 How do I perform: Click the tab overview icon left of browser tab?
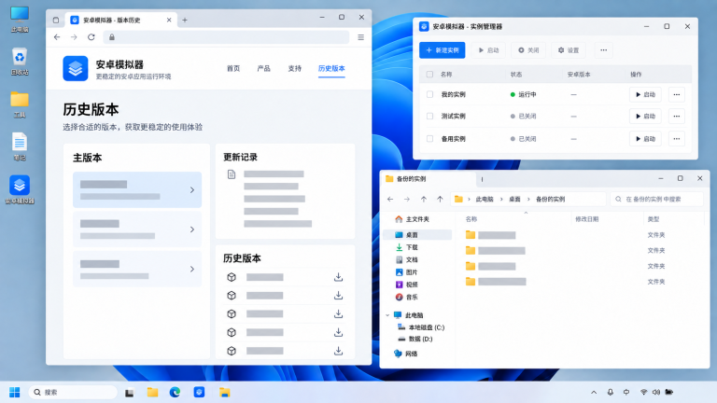(x=56, y=20)
